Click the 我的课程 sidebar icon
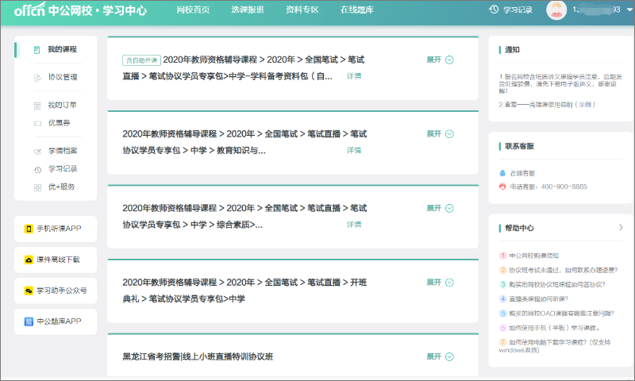 pos(37,50)
